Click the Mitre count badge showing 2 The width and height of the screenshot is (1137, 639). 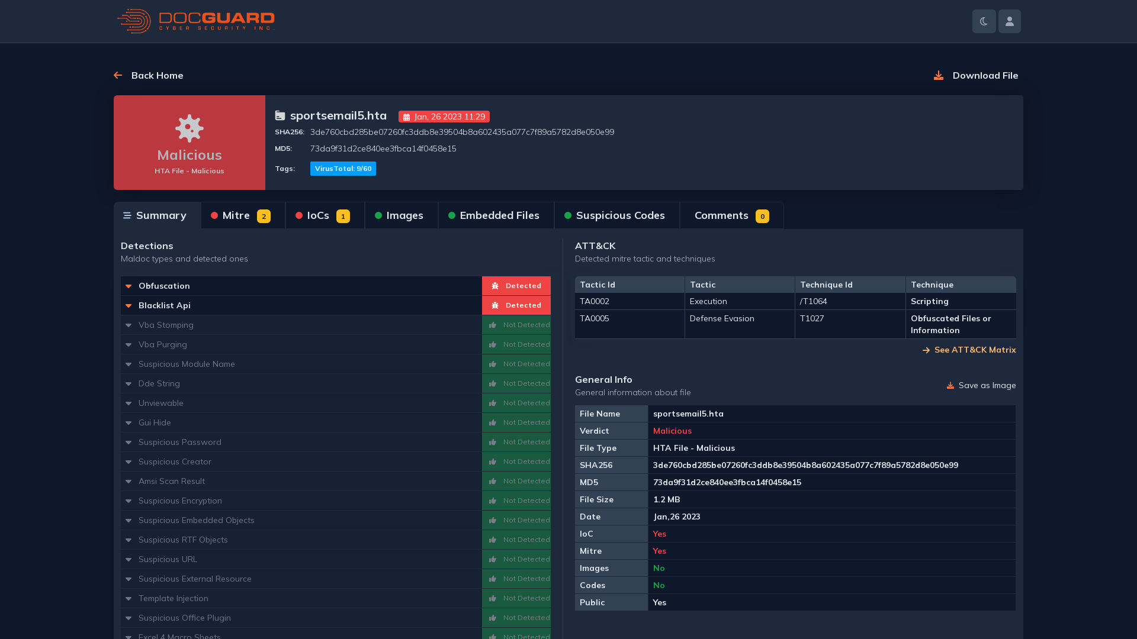[264, 217]
